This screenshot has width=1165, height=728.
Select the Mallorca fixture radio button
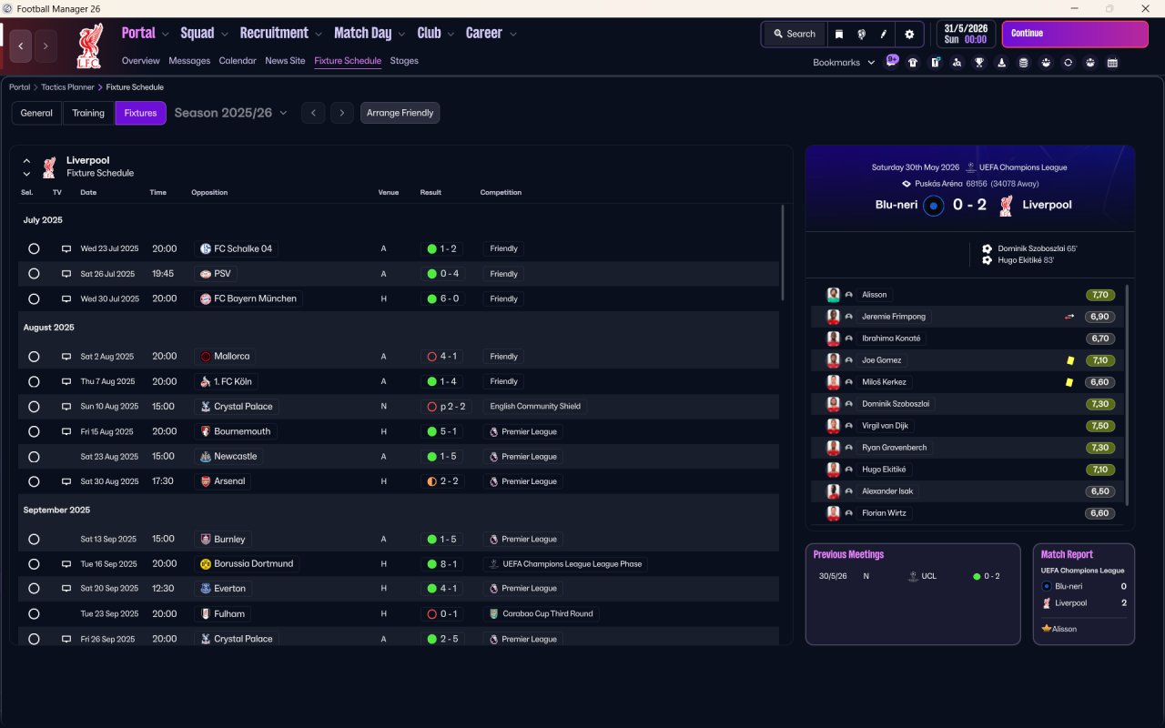(34, 357)
